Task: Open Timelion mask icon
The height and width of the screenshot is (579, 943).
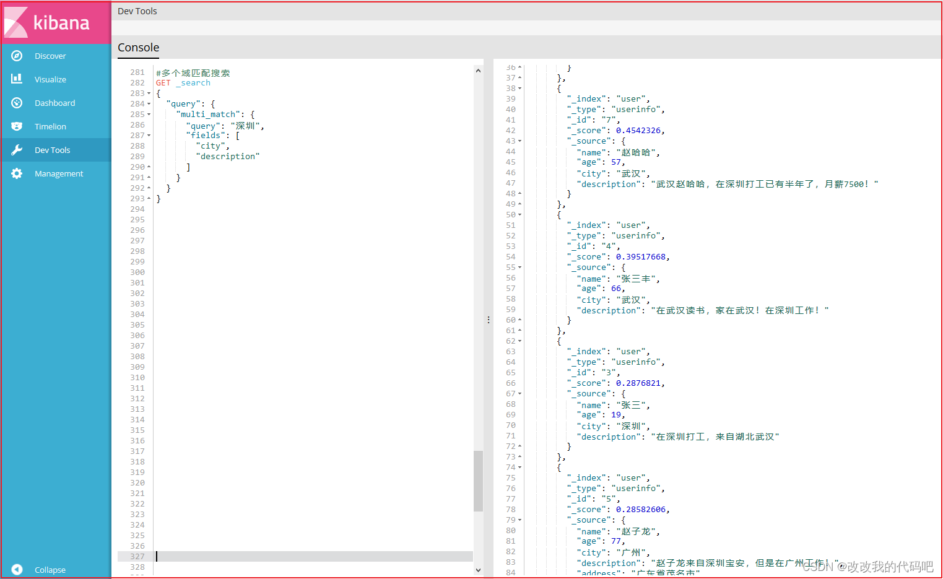Action: 17,126
